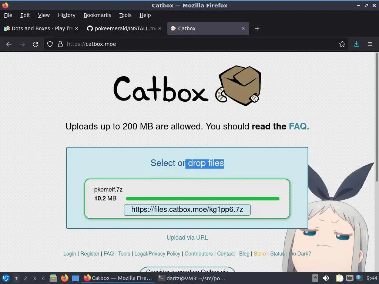Open the volume control in tray
The width and height of the screenshot is (379, 284).
click(326, 278)
